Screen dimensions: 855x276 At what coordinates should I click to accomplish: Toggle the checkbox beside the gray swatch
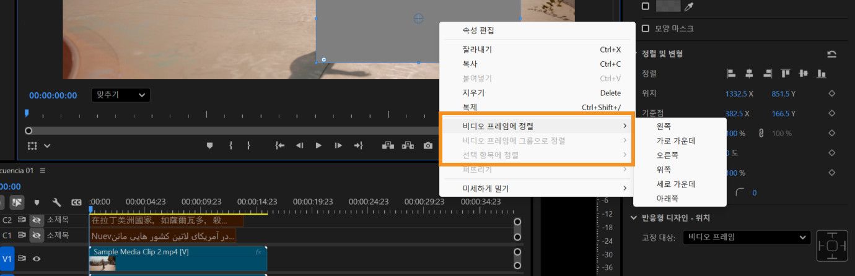pos(646,6)
